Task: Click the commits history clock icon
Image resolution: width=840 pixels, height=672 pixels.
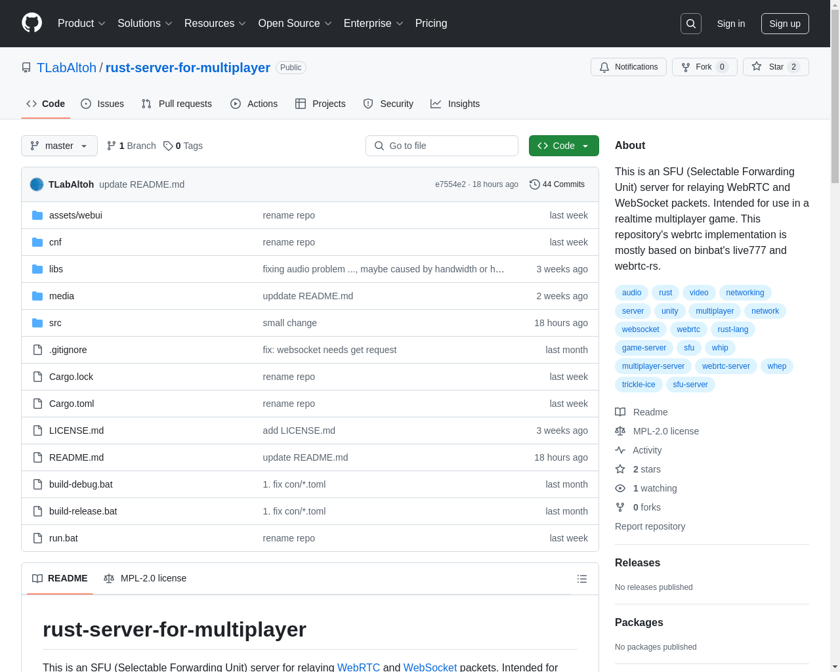Action: pyautogui.click(x=535, y=184)
